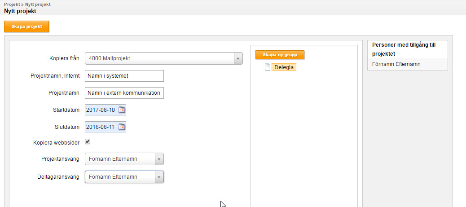The width and height of the screenshot is (466, 207).
Task: Uncheck the Kopiera webbsidor checkbox
Action: [88, 142]
